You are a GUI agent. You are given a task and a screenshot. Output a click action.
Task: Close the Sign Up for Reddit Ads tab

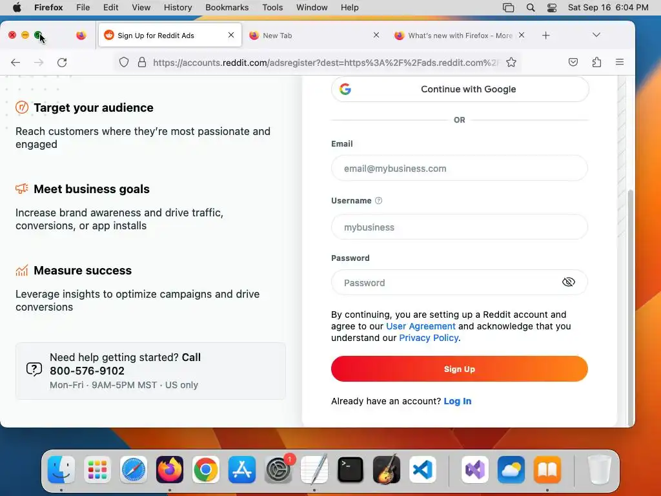tap(231, 35)
